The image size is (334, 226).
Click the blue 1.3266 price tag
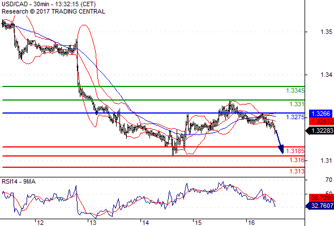click(x=320, y=114)
